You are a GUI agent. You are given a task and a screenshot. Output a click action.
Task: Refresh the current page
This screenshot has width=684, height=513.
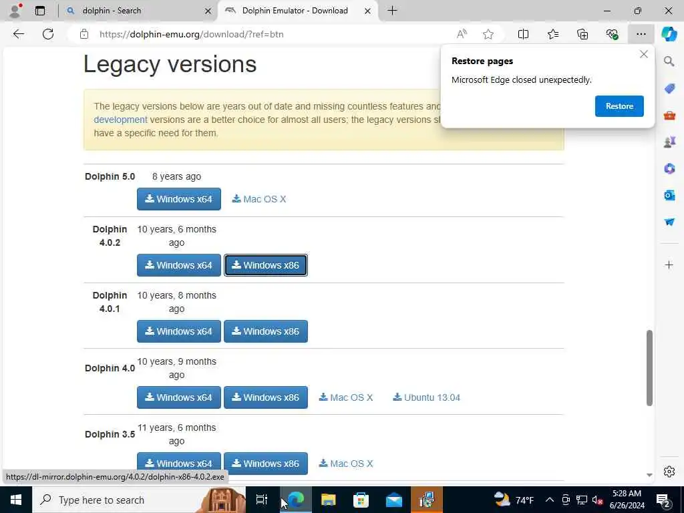point(48,34)
